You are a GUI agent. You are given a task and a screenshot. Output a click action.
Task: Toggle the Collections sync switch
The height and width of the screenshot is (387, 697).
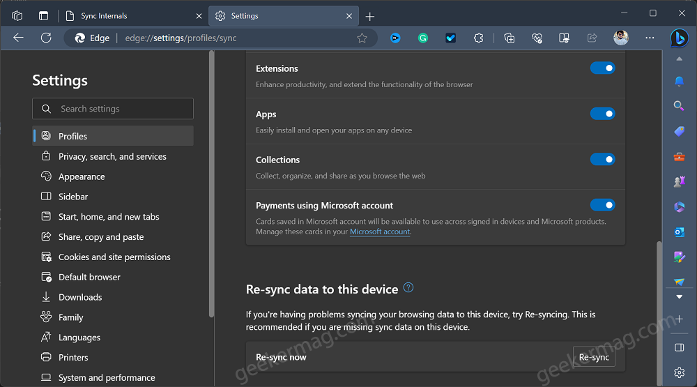pos(602,159)
